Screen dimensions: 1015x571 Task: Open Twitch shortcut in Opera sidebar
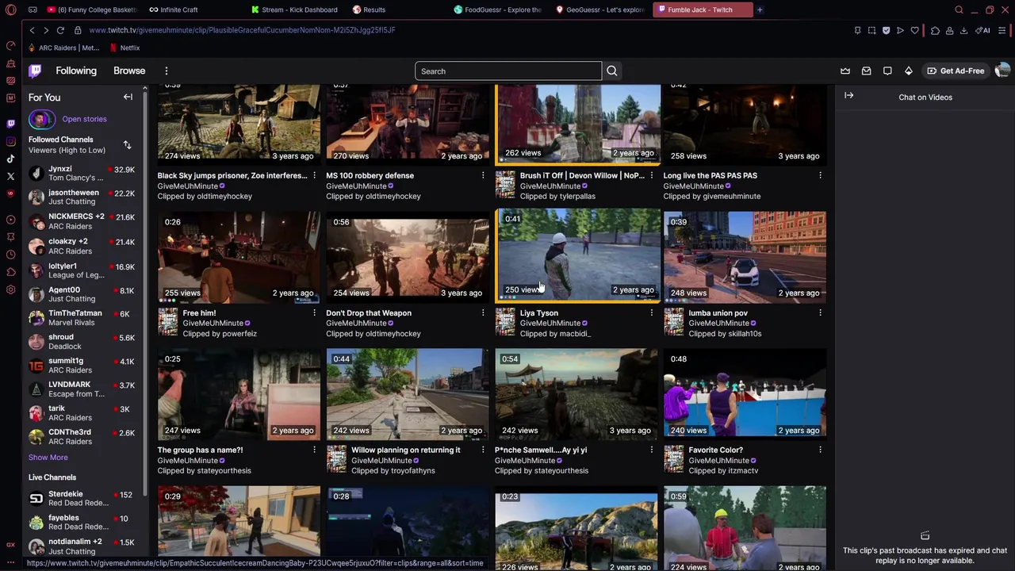pos(10,124)
